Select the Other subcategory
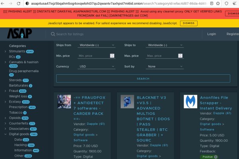This screenshot has width=239, height=159. [19, 156]
